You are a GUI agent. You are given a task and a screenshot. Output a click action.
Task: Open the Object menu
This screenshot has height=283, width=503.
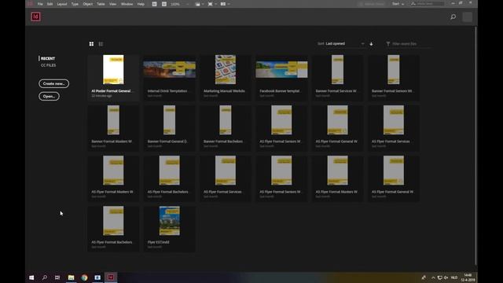[x=87, y=4]
